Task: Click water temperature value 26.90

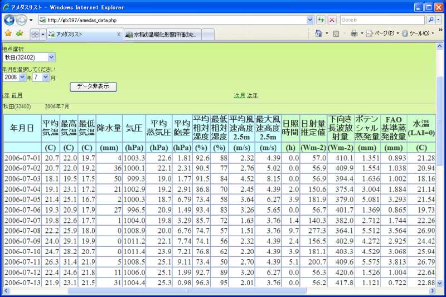Action: pyautogui.click(x=421, y=231)
